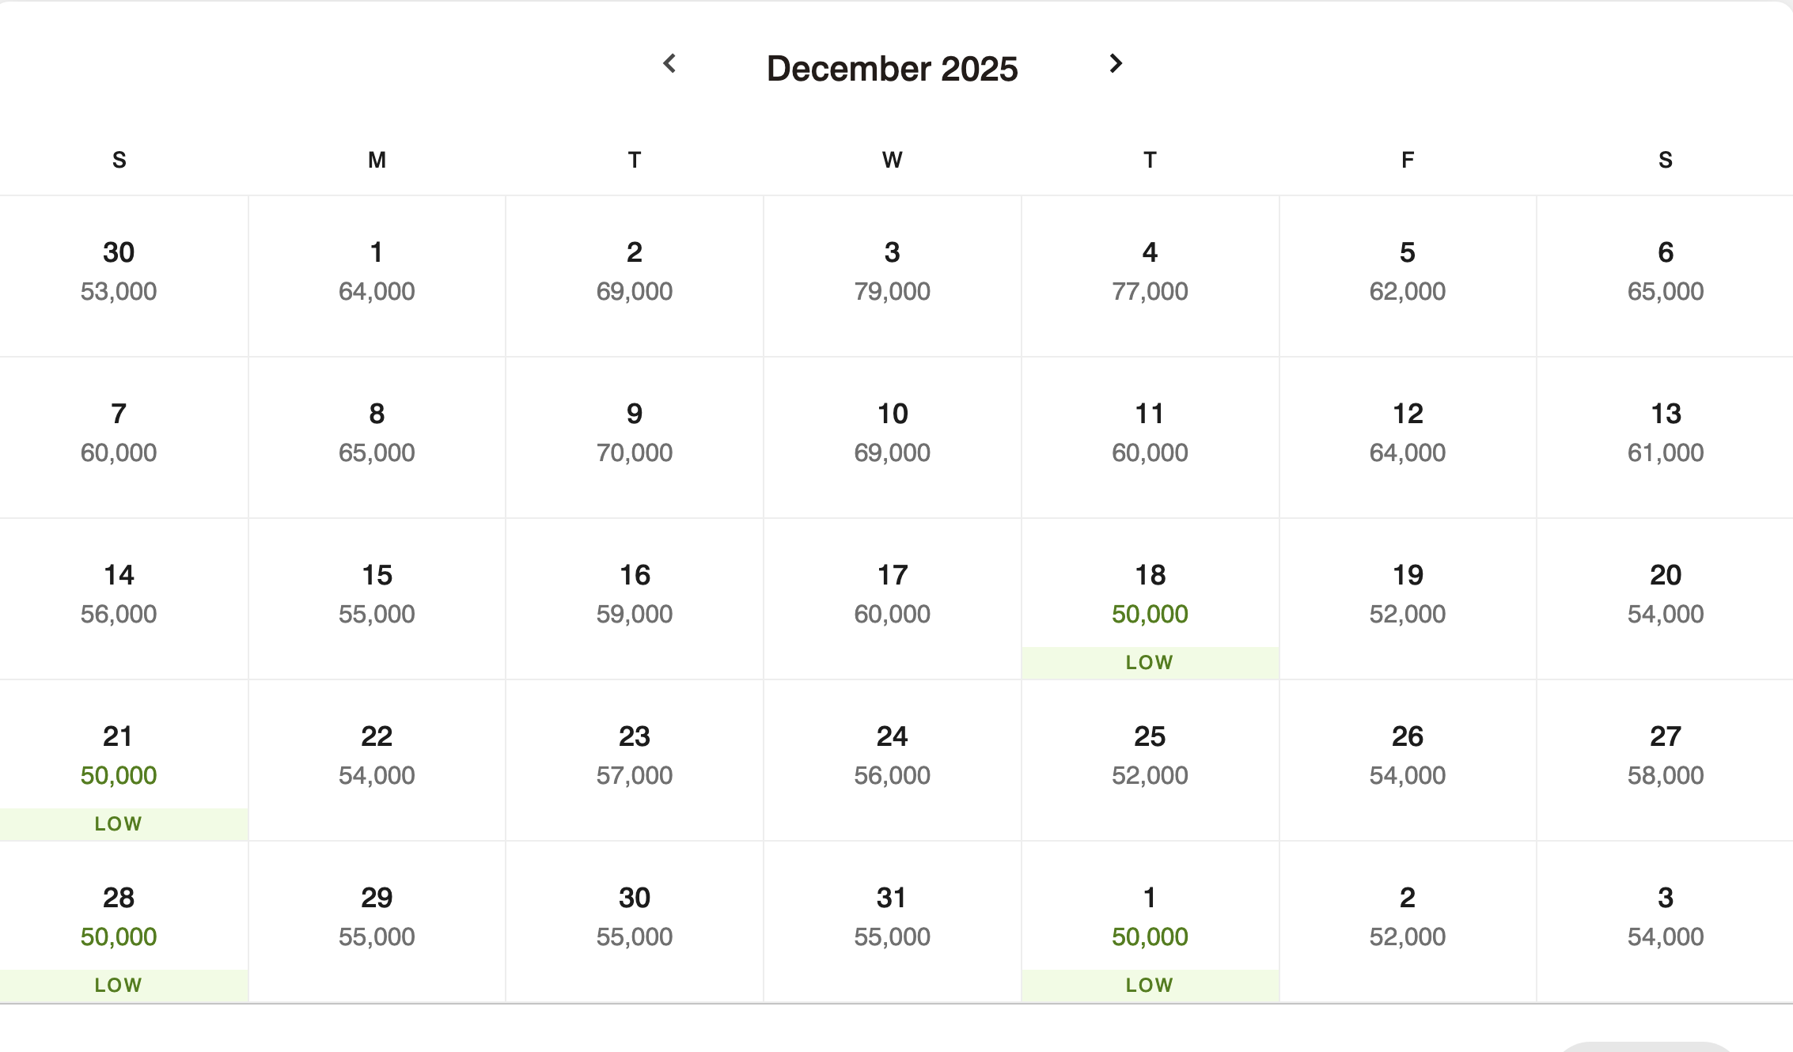Choose January 1 low fare cell
The width and height of the screenshot is (1793, 1052).
1150,921
